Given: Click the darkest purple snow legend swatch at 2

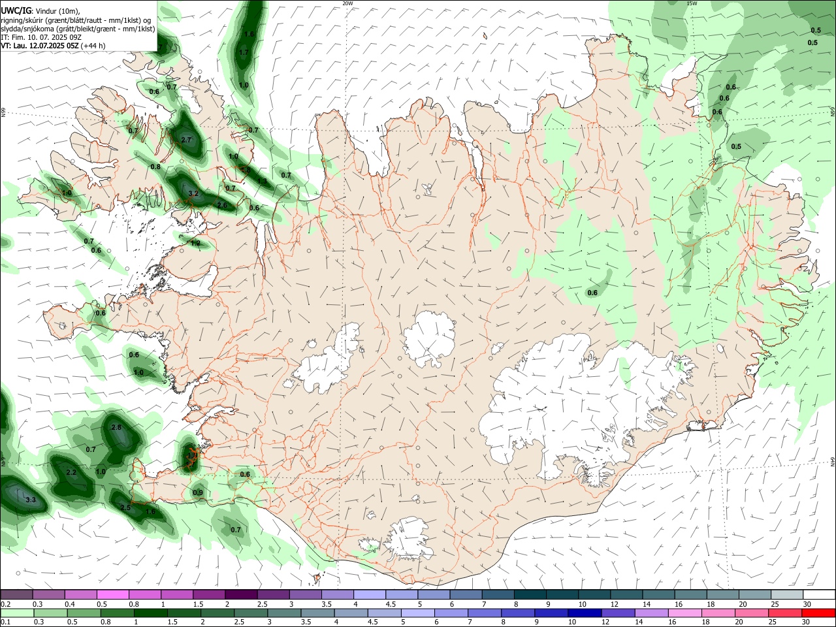Looking at the screenshot, I should [x=240, y=594].
